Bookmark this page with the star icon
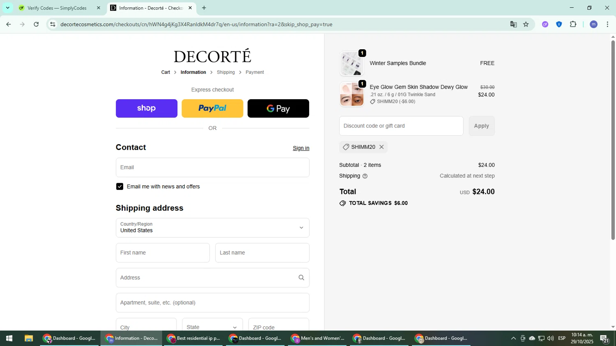This screenshot has height=346, width=616. click(x=526, y=24)
